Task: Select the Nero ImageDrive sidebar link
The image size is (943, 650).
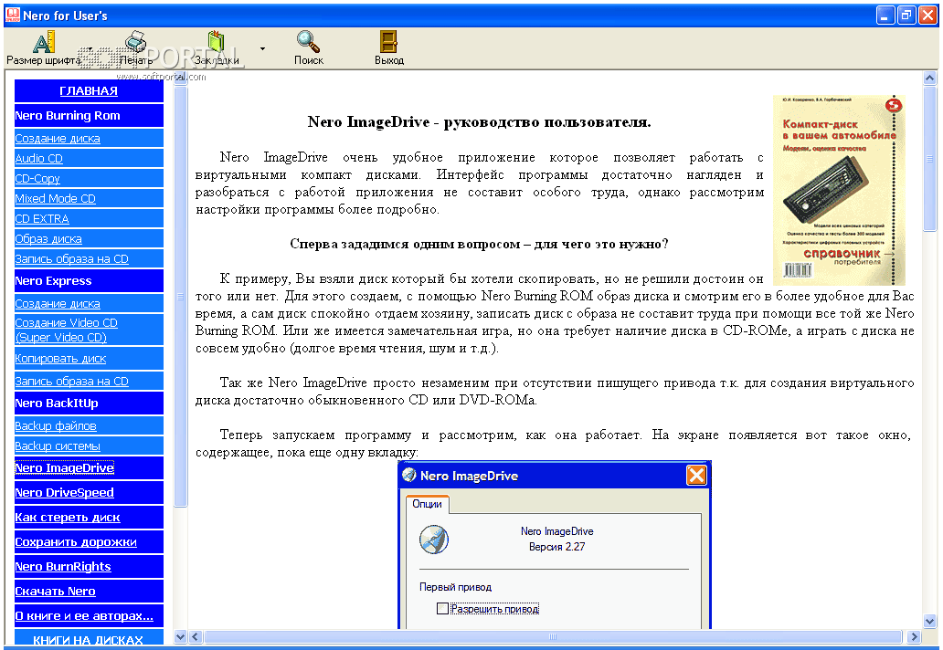Action: [x=64, y=468]
